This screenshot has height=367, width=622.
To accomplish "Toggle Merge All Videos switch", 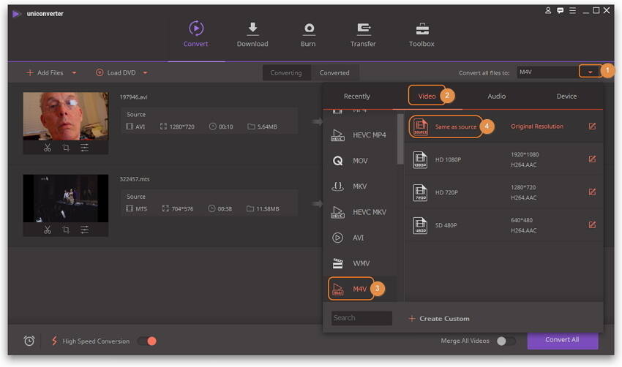I will pyautogui.click(x=506, y=341).
